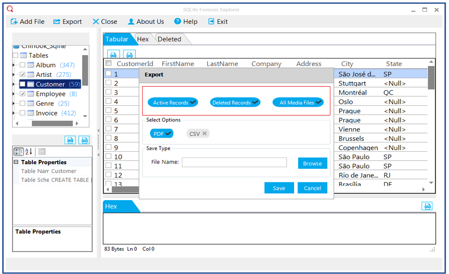Check the checkbox for row 5
This screenshot has width=449, height=274.
pyautogui.click(x=108, y=110)
